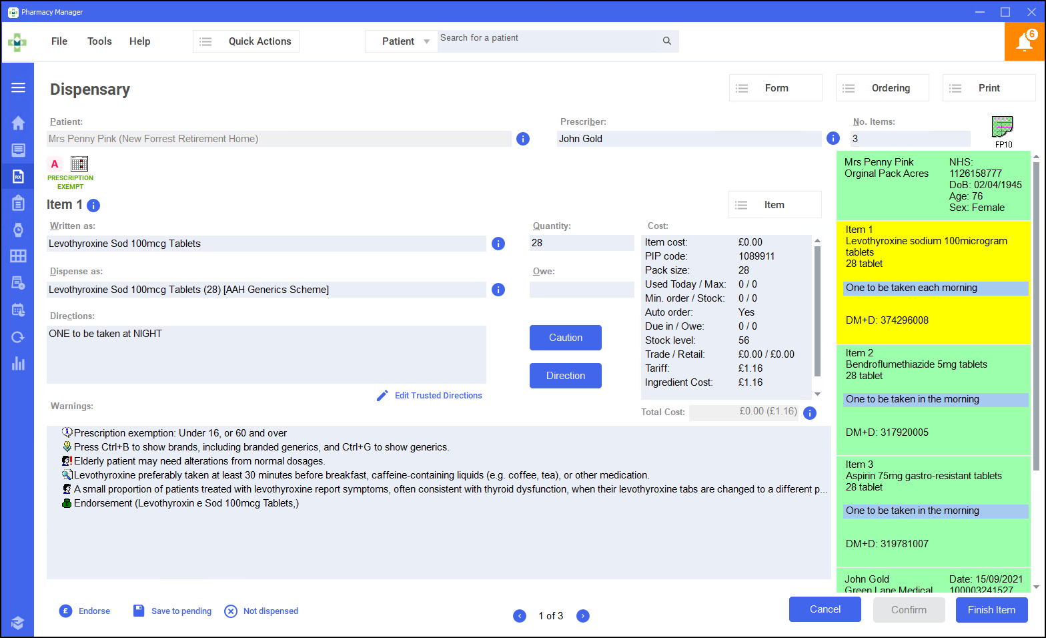This screenshot has width=1046, height=638.
Task: Click the Home icon in sidebar
Action: tap(18, 123)
